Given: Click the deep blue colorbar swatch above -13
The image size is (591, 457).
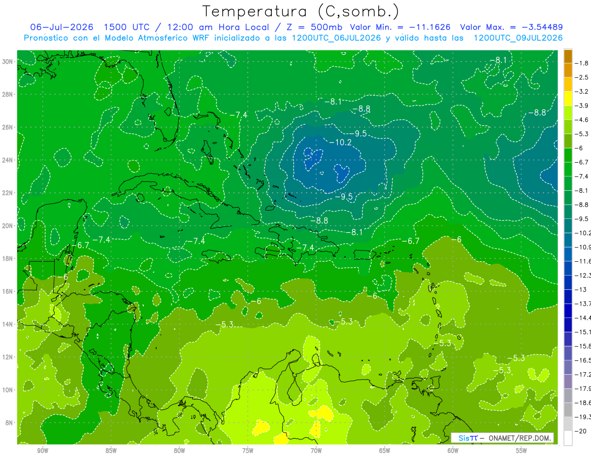Looking at the screenshot, I should pyautogui.click(x=568, y=282).
